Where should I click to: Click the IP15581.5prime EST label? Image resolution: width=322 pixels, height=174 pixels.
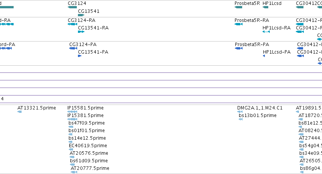coord(86,108)
